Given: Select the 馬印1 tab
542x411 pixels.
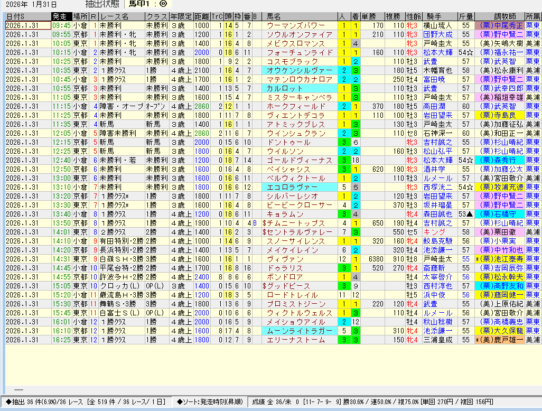Looking at the screenshot, I should tap(147, 4).
